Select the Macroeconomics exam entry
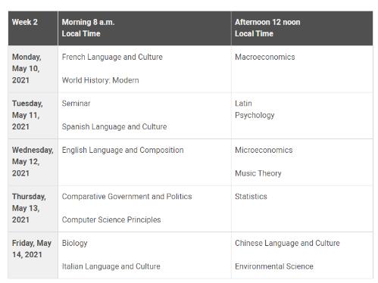Viewport: 378px width, 283px height. tap(265, 57)
